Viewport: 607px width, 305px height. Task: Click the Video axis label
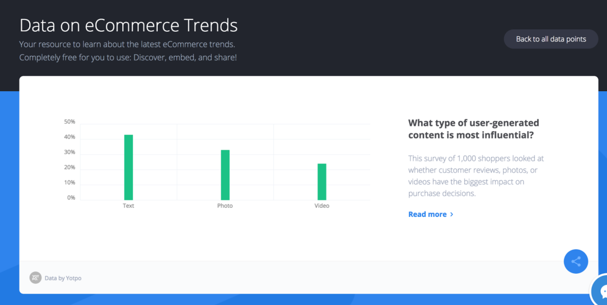(321, 206)
